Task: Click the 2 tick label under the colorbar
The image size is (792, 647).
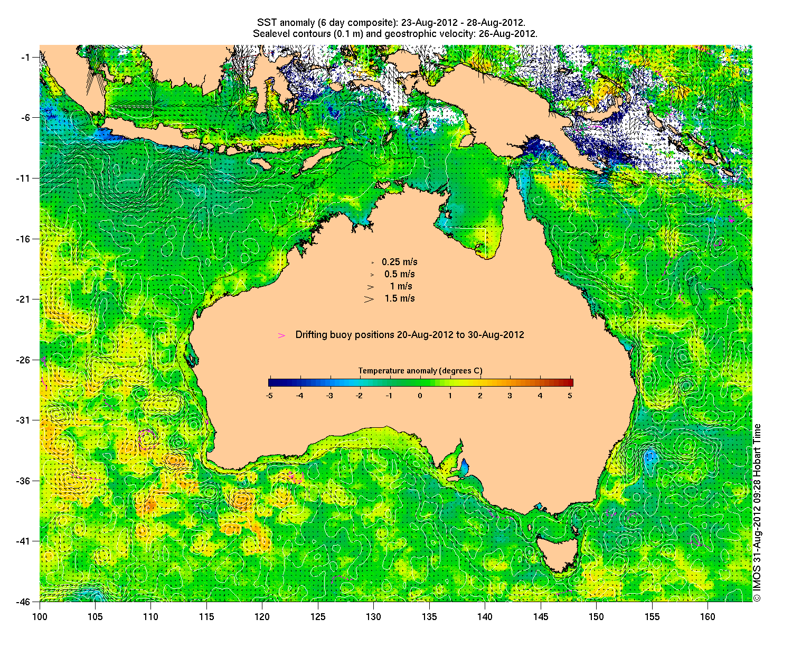Action: [x=480, y=395]
